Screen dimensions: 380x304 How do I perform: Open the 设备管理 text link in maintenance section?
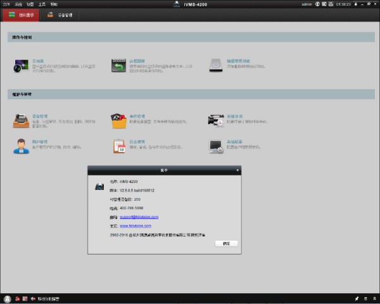coord(40,117)
